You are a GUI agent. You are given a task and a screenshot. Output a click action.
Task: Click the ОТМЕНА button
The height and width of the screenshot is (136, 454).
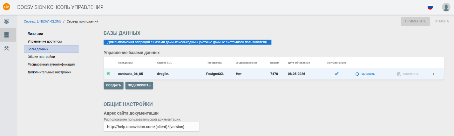[x=442, y=21]
